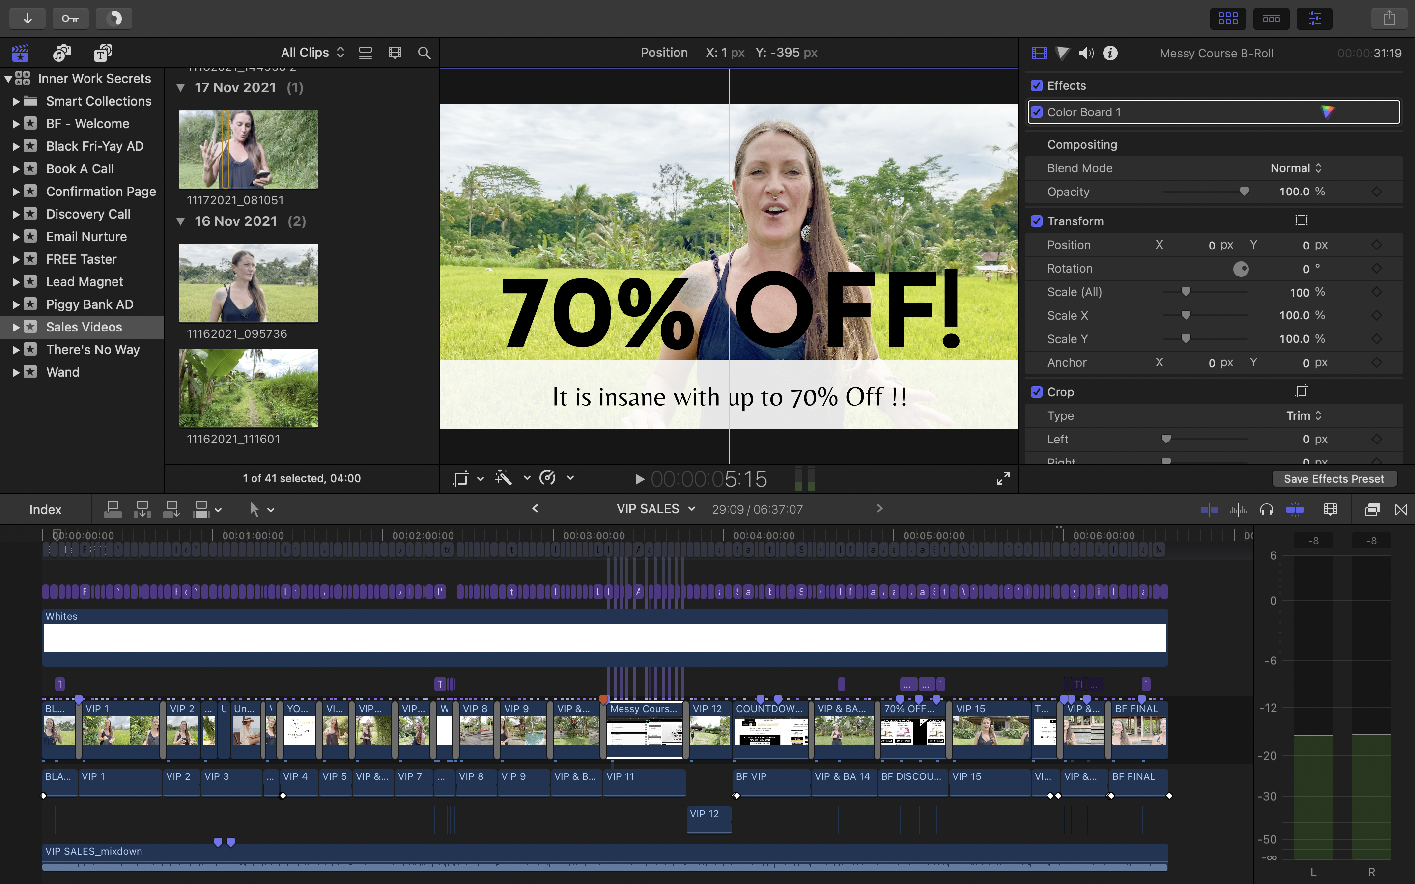Open the Titles and Generators sidebar
The image size is (1415, 884).
click(103, 53)
